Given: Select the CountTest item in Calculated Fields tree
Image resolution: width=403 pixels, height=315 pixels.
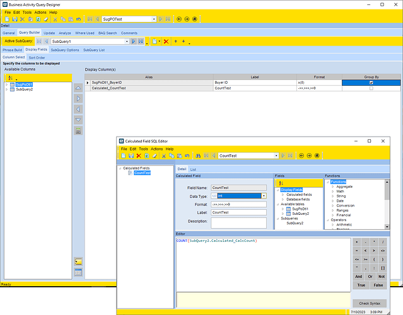Looking at the screenshot, I should 142,173.
